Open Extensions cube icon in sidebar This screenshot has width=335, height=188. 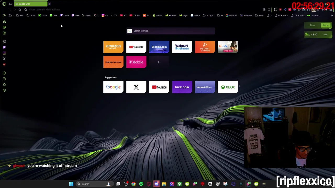4,85
